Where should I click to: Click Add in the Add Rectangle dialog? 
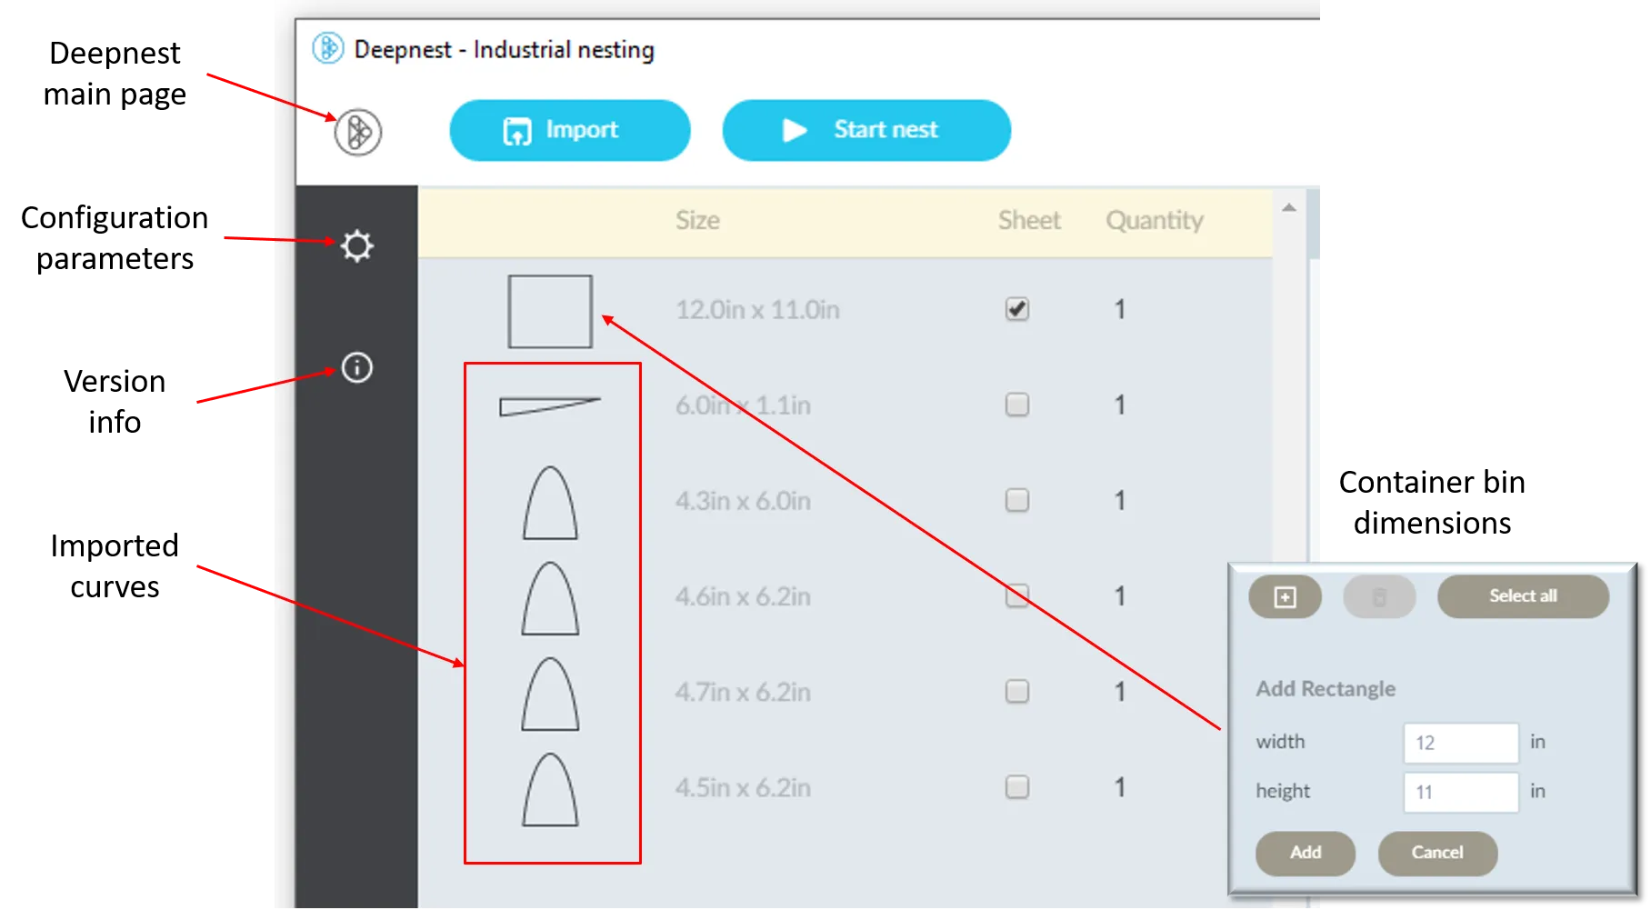tap(1305, 853)
